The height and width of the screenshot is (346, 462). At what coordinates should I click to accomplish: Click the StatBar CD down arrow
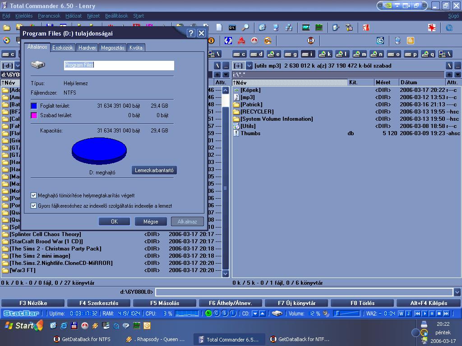[x=255, y=314]
